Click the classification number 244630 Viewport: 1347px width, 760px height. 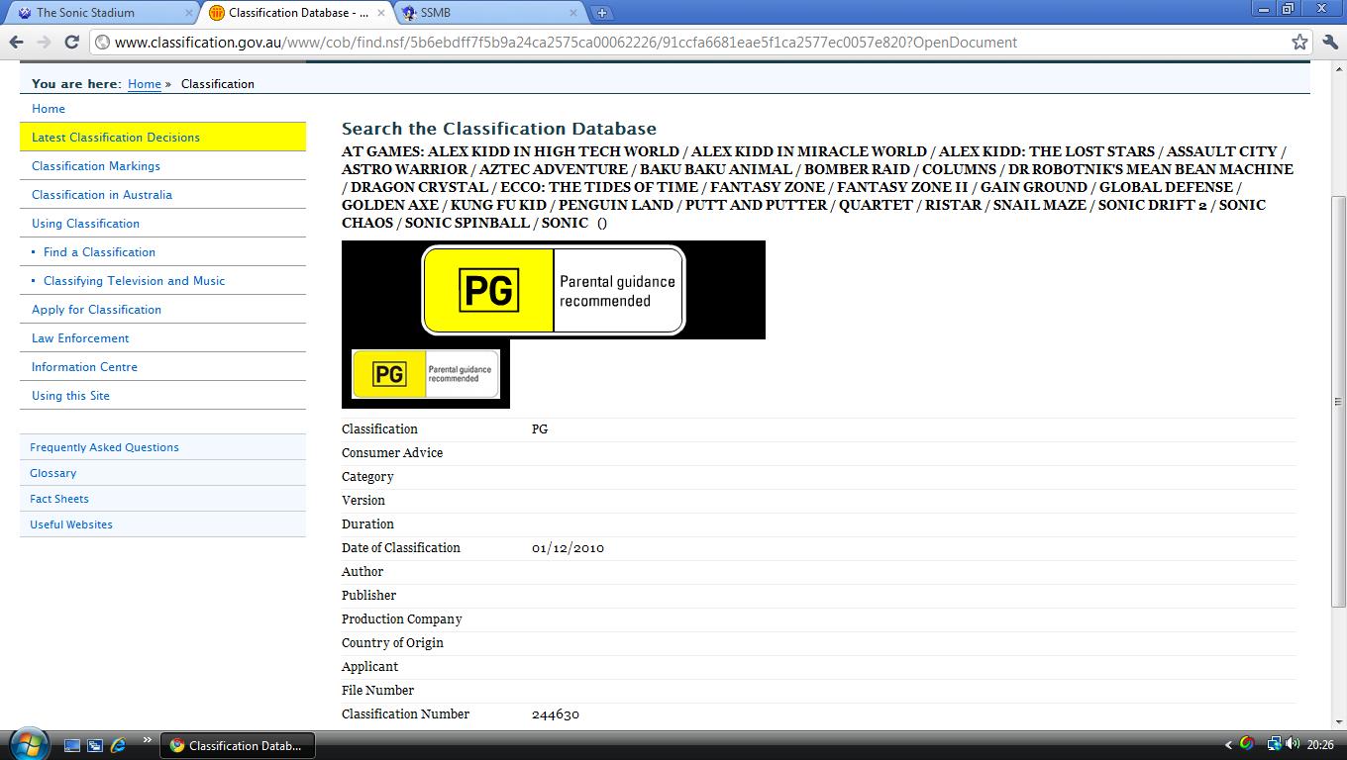(556, 714)
